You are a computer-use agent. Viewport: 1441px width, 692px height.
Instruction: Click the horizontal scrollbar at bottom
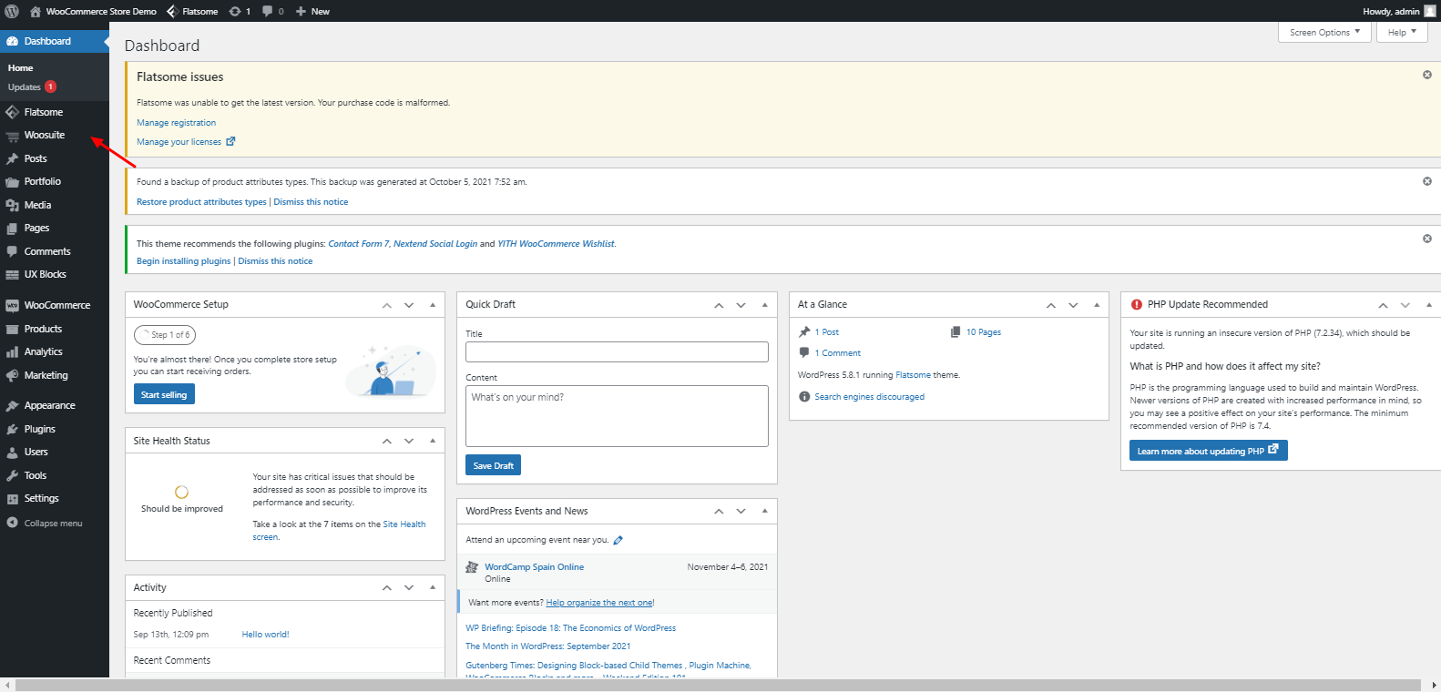(x=718, y=685)
